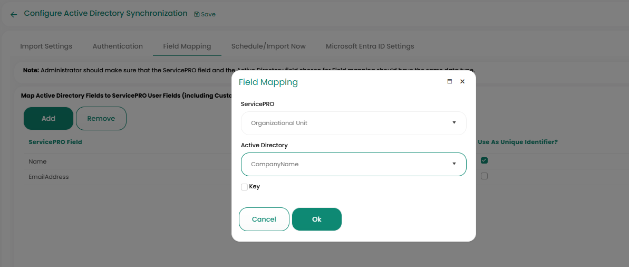The height and width of the screenshot is (267, 629).
Task: Select the EmailAddress row in table
Action: coord(49,177)
